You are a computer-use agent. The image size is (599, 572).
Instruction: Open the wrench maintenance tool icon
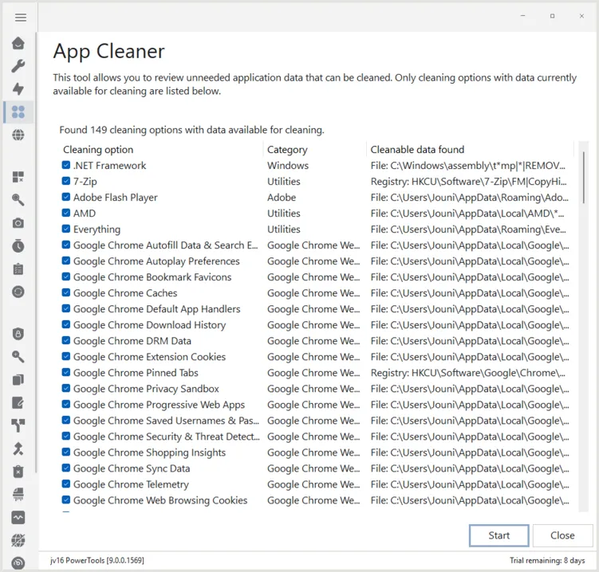(18, 66)
